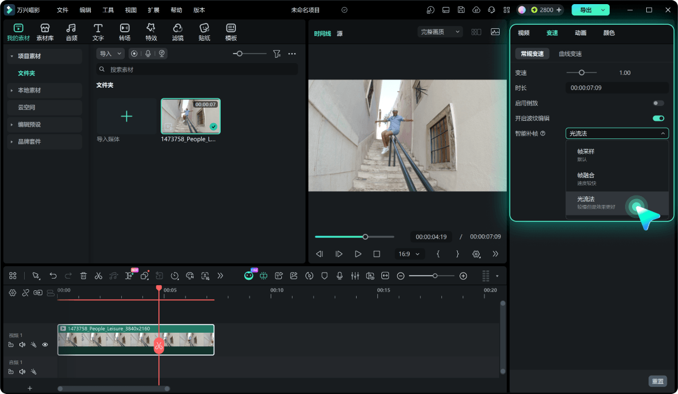This screenshot has width=678, height=394.
Task: Click the 重置 reset button
Action: pyautogui.click(x=657, y=381)
